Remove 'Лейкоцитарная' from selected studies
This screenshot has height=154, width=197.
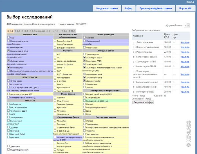(x=185, y=42)
